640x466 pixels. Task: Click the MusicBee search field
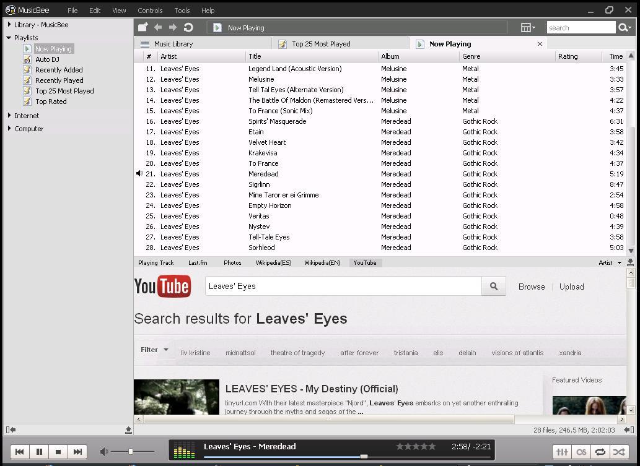point(581,27)
